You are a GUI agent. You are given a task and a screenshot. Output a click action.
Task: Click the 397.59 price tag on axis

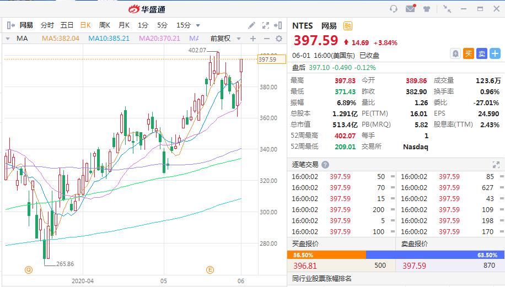coord(271,59)
